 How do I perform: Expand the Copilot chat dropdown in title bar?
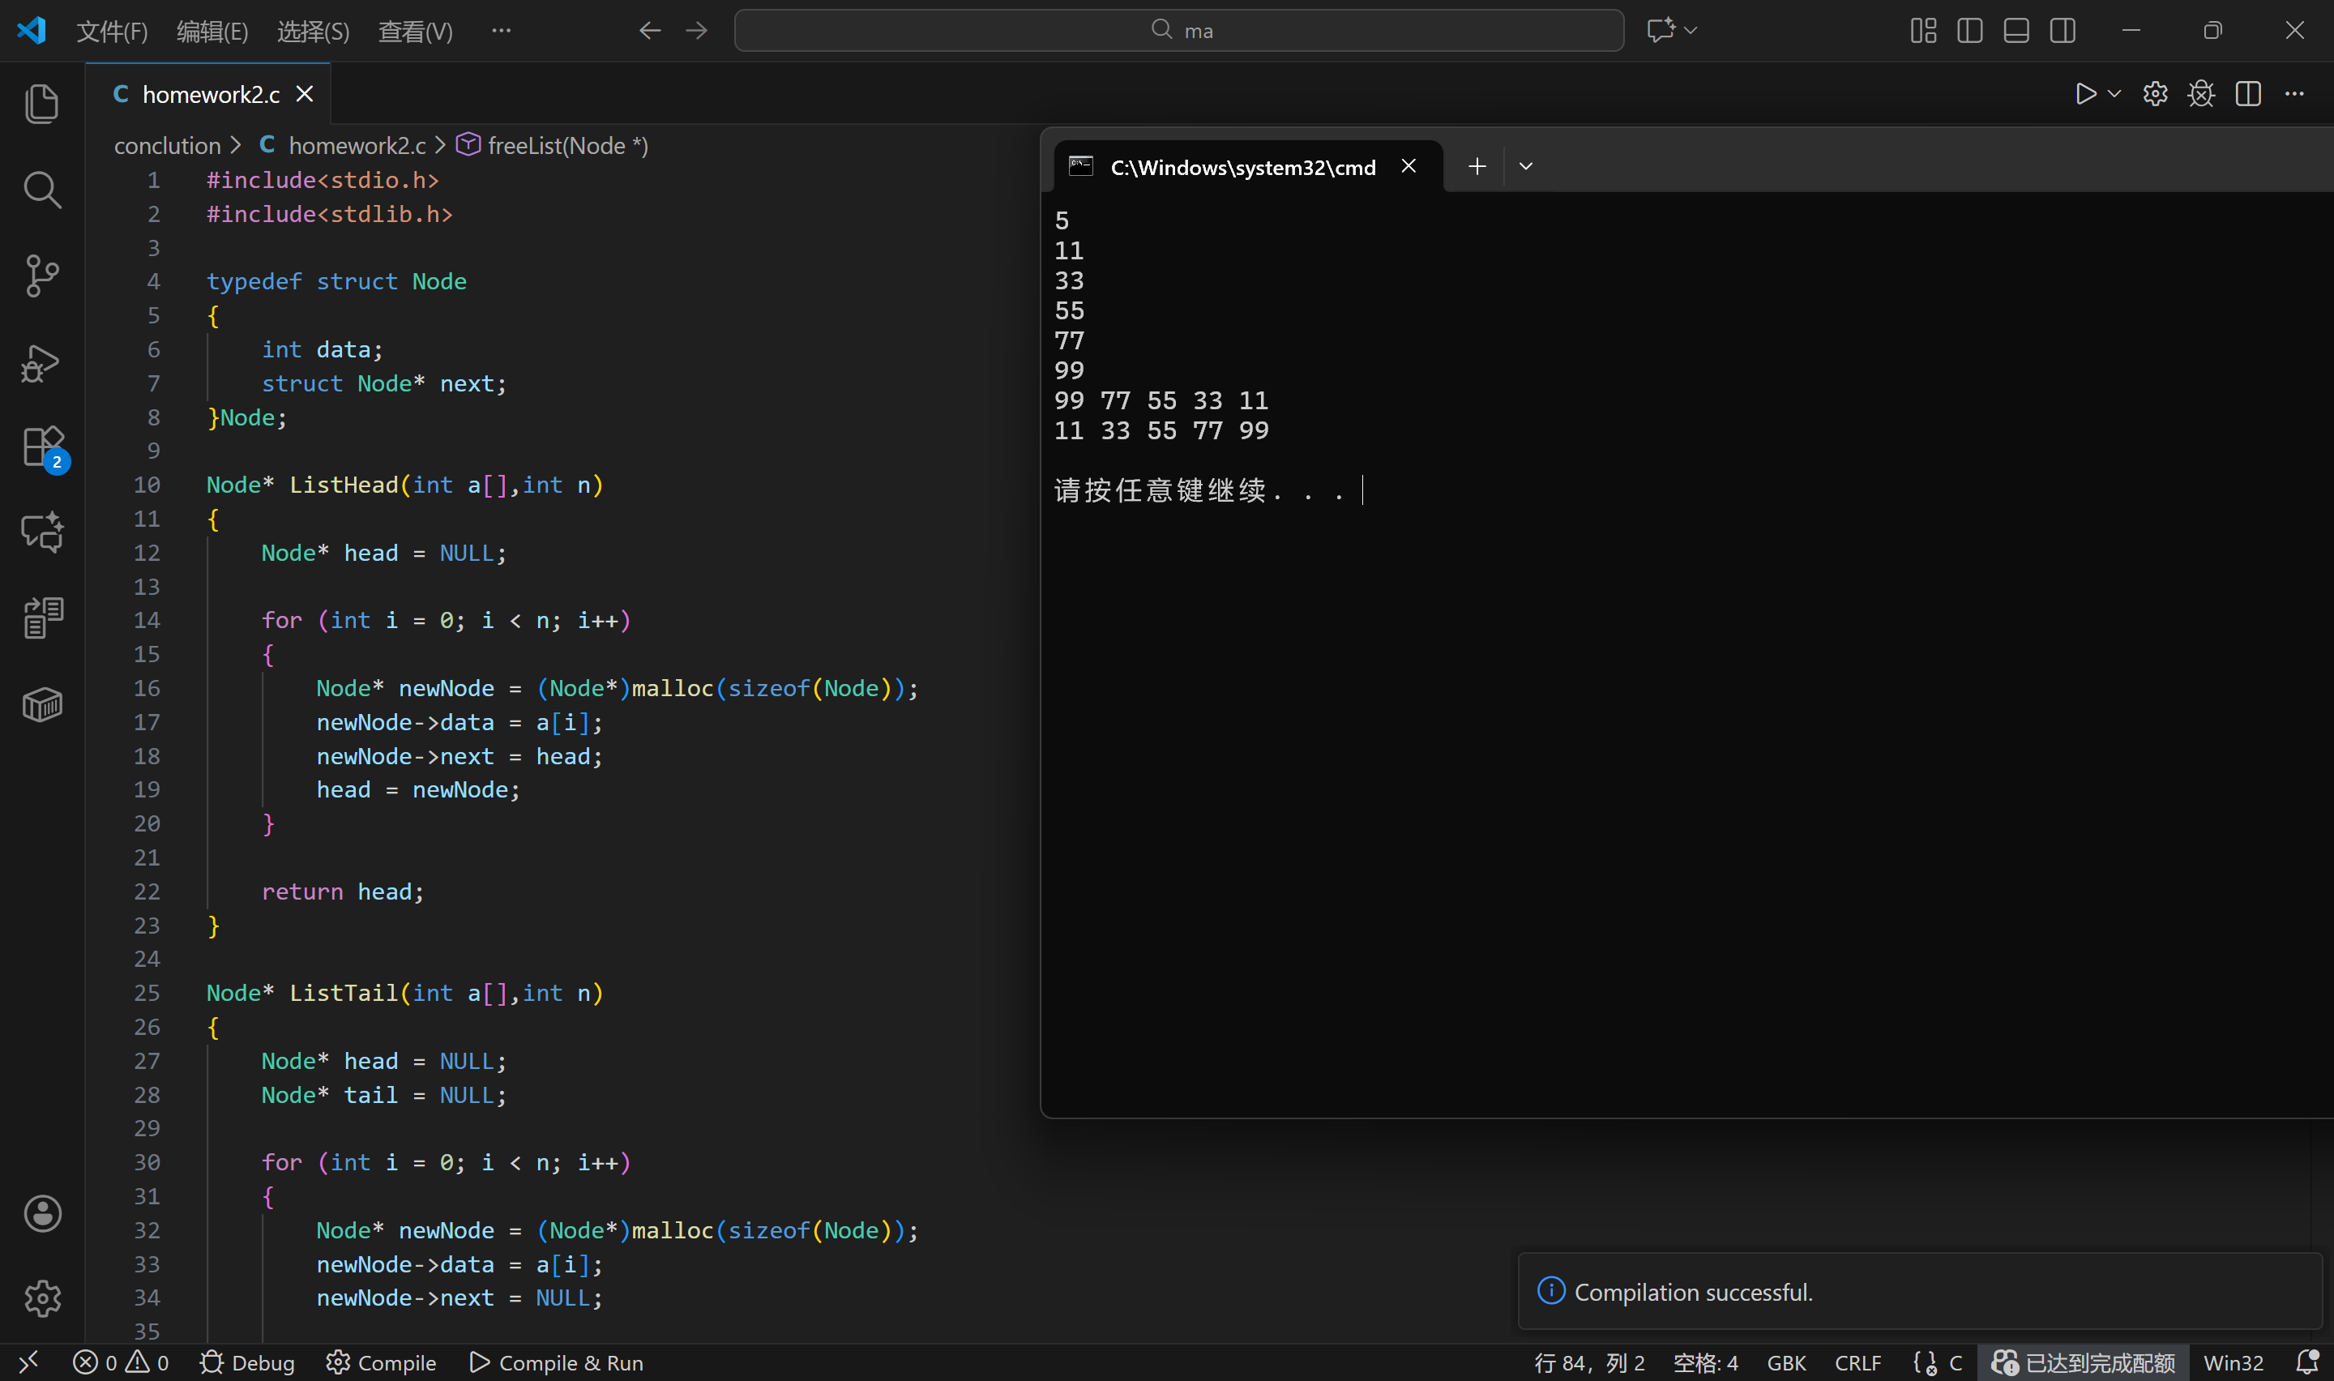coord(1691,31)
